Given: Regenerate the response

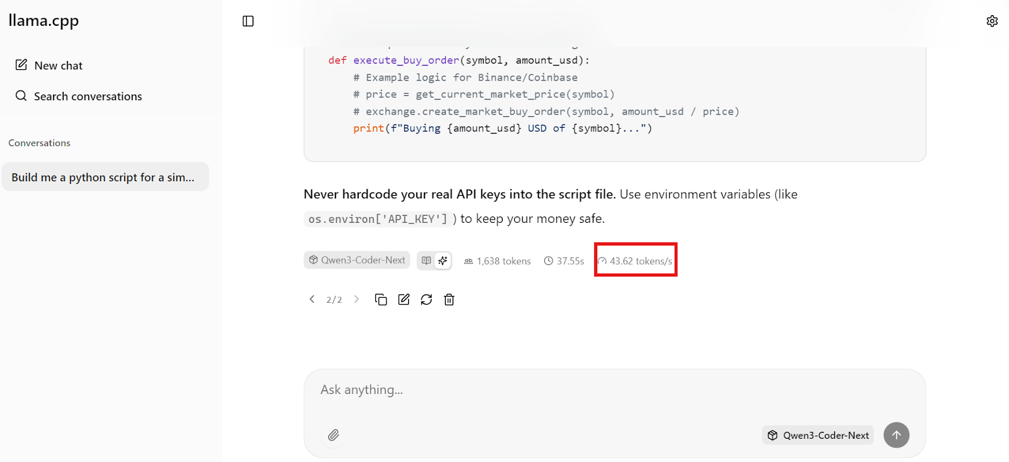Looking at the screenshot, I should [426, 300].
